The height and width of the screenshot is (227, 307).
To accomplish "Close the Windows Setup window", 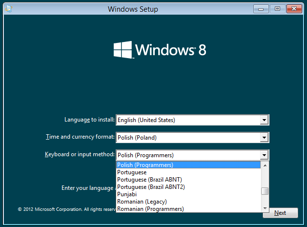I will pos(294,9).
